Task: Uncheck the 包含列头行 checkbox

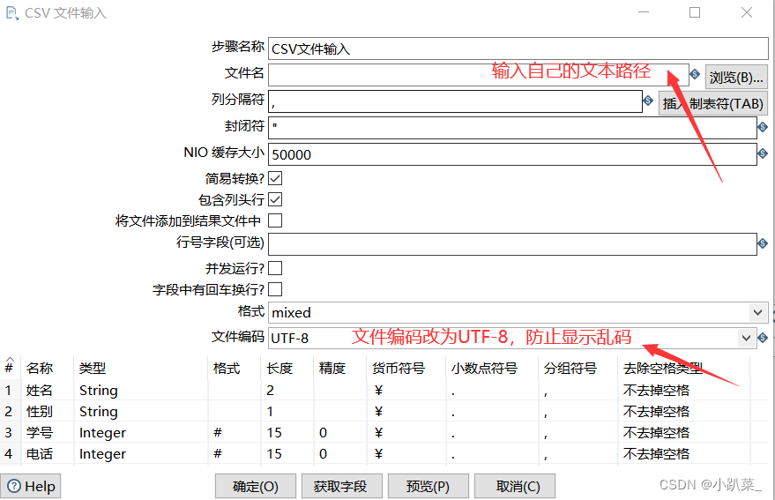Action: (275, 199)
